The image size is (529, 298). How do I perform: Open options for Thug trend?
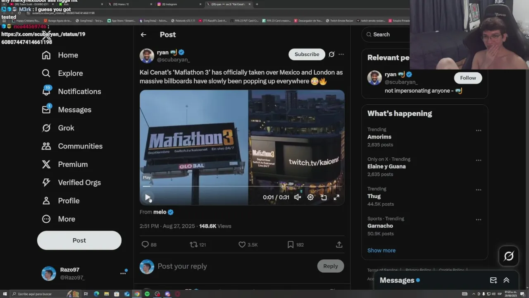[479, 190]
